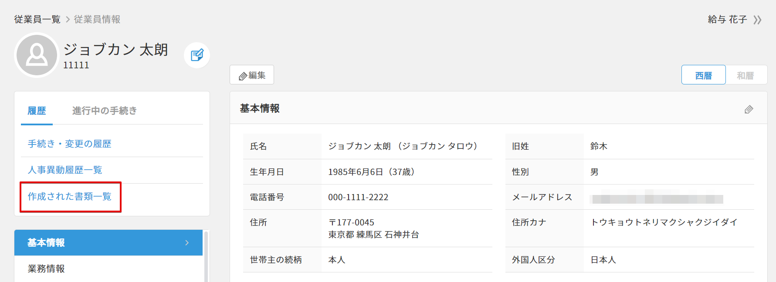Go to next employee 給与 花子
This screenshot has width=776, height=282.
tap(735, 20)
